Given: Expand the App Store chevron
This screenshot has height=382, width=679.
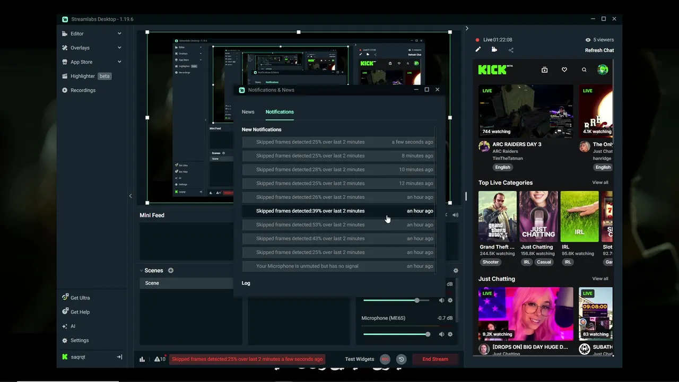Looking at the screenshot, I should pos(119,62).
